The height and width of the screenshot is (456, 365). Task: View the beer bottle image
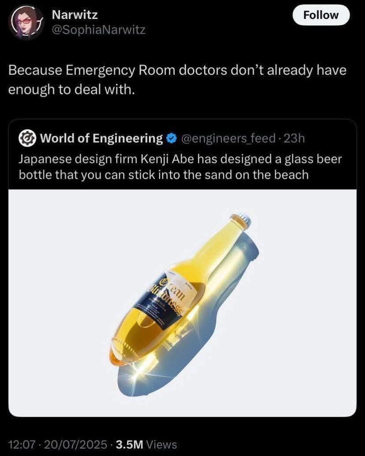[182, 303]
